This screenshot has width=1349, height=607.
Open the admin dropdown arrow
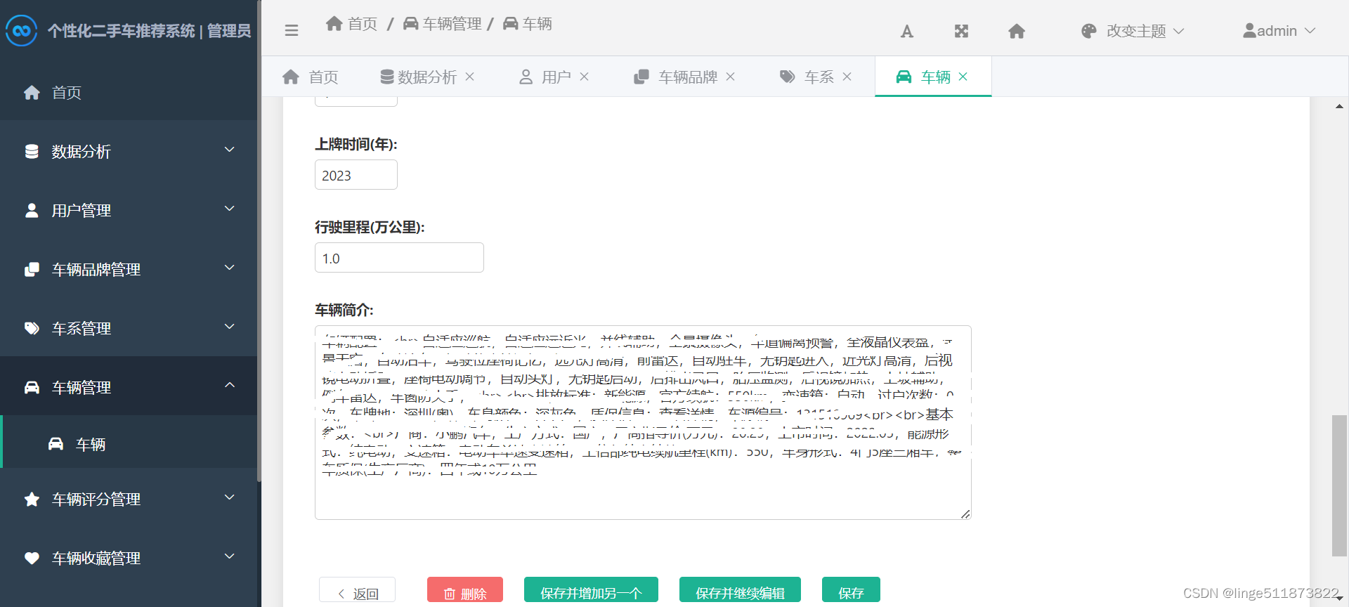1310,31
